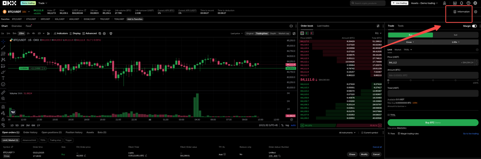
Task: Show bids-only order book view
Action: 307,33
